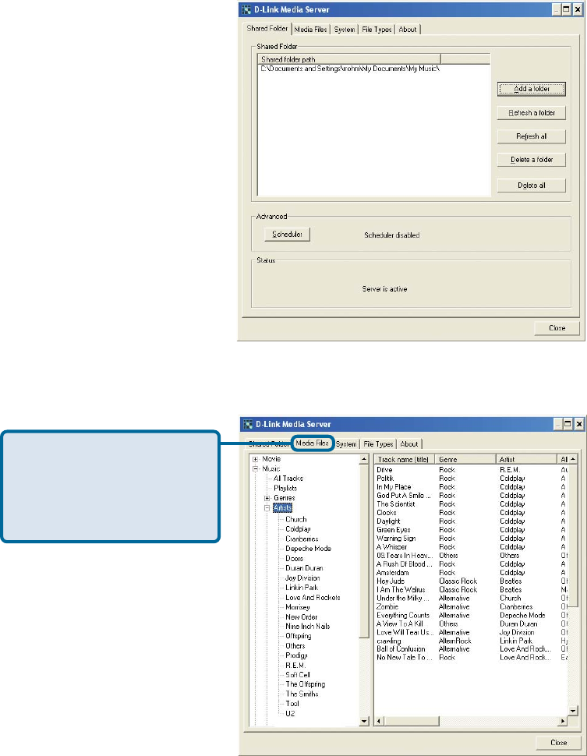
Task: Select Playlists in the music tree
Action: [285, 488]
